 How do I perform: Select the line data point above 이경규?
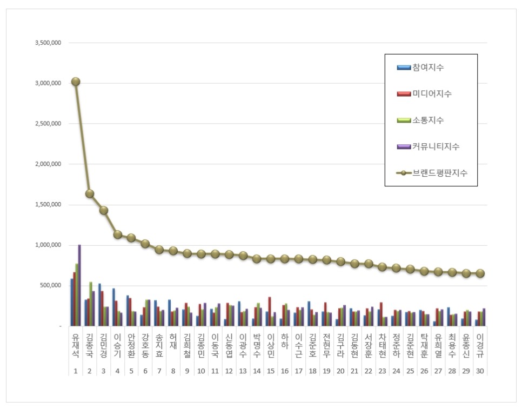coord(480,273)
